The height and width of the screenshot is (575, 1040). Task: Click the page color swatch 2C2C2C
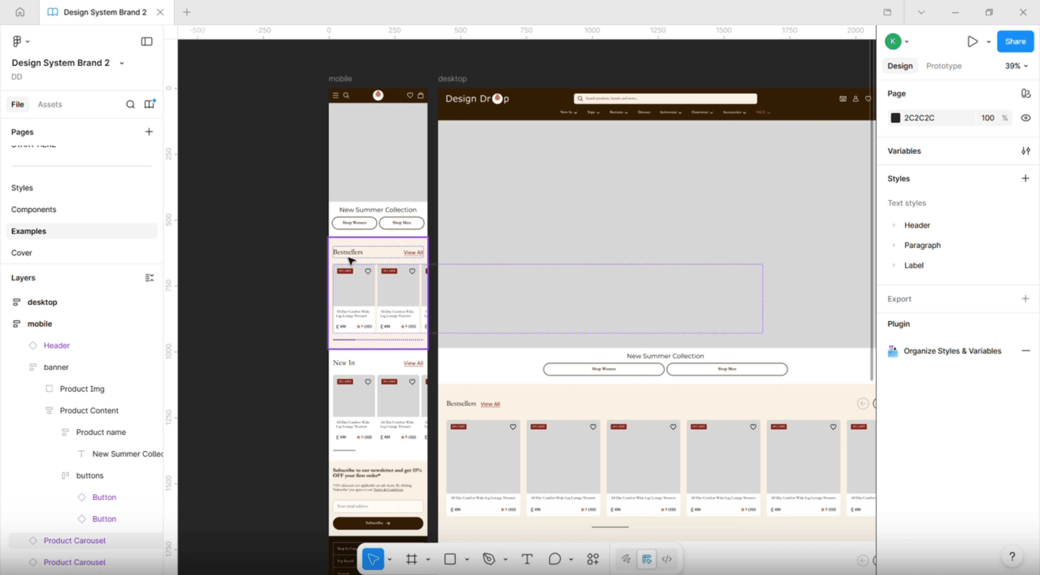tap(895, 118)
